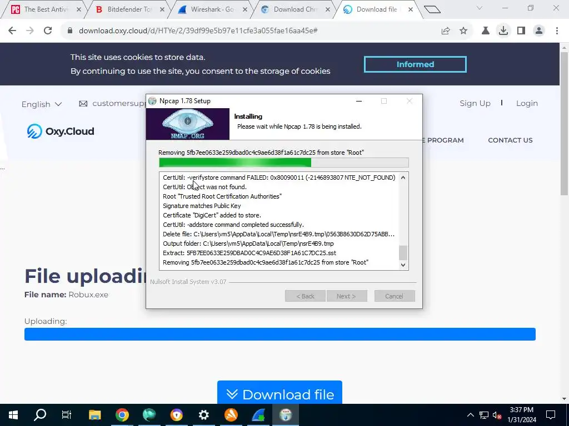
Task: Open the Login link
Action: point(527,103)
